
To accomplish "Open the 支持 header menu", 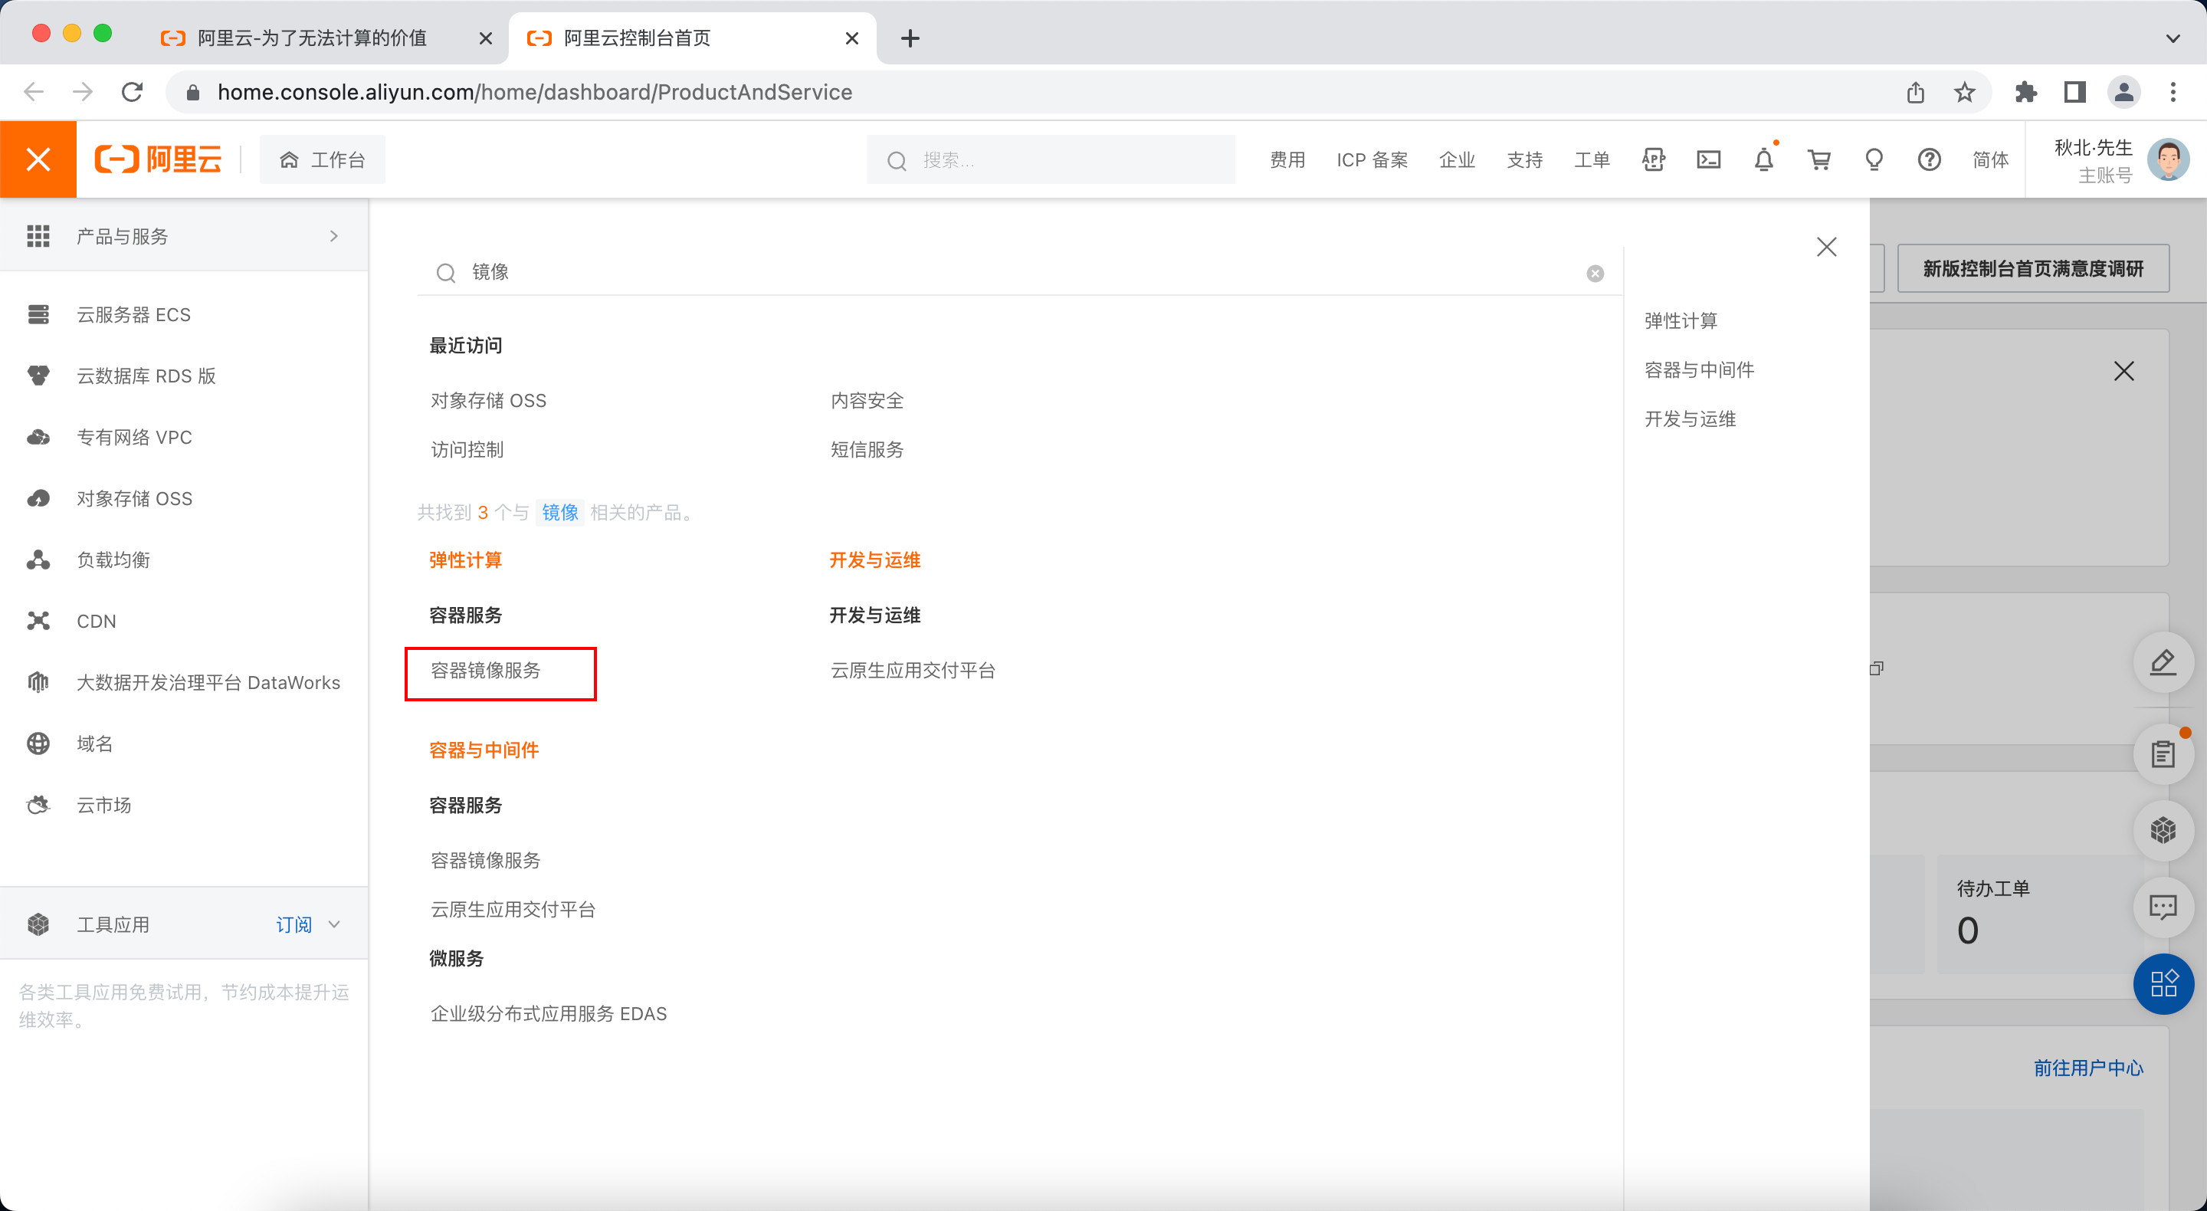I will [x=1524, y=160].
